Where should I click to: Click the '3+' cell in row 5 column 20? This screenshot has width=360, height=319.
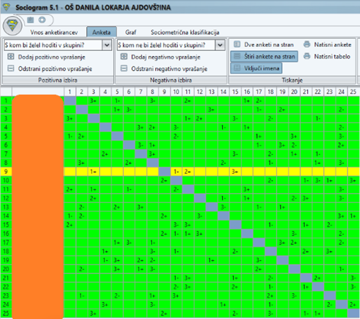pyautogui.click(x=294, y=136)
